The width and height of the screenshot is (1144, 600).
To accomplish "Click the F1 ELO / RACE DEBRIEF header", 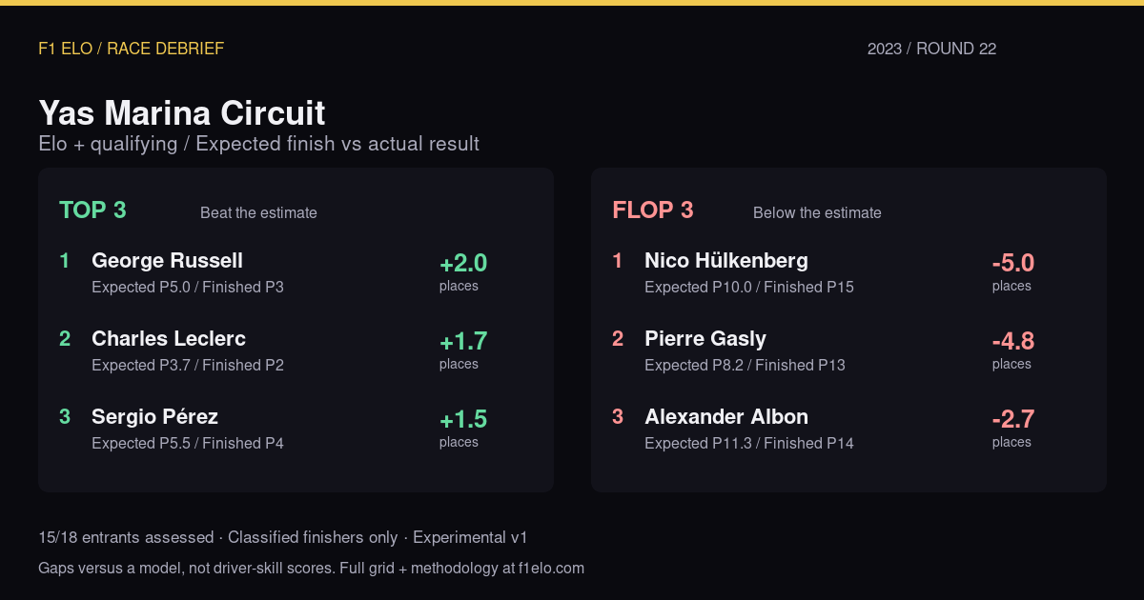I will tap(132, 49).
